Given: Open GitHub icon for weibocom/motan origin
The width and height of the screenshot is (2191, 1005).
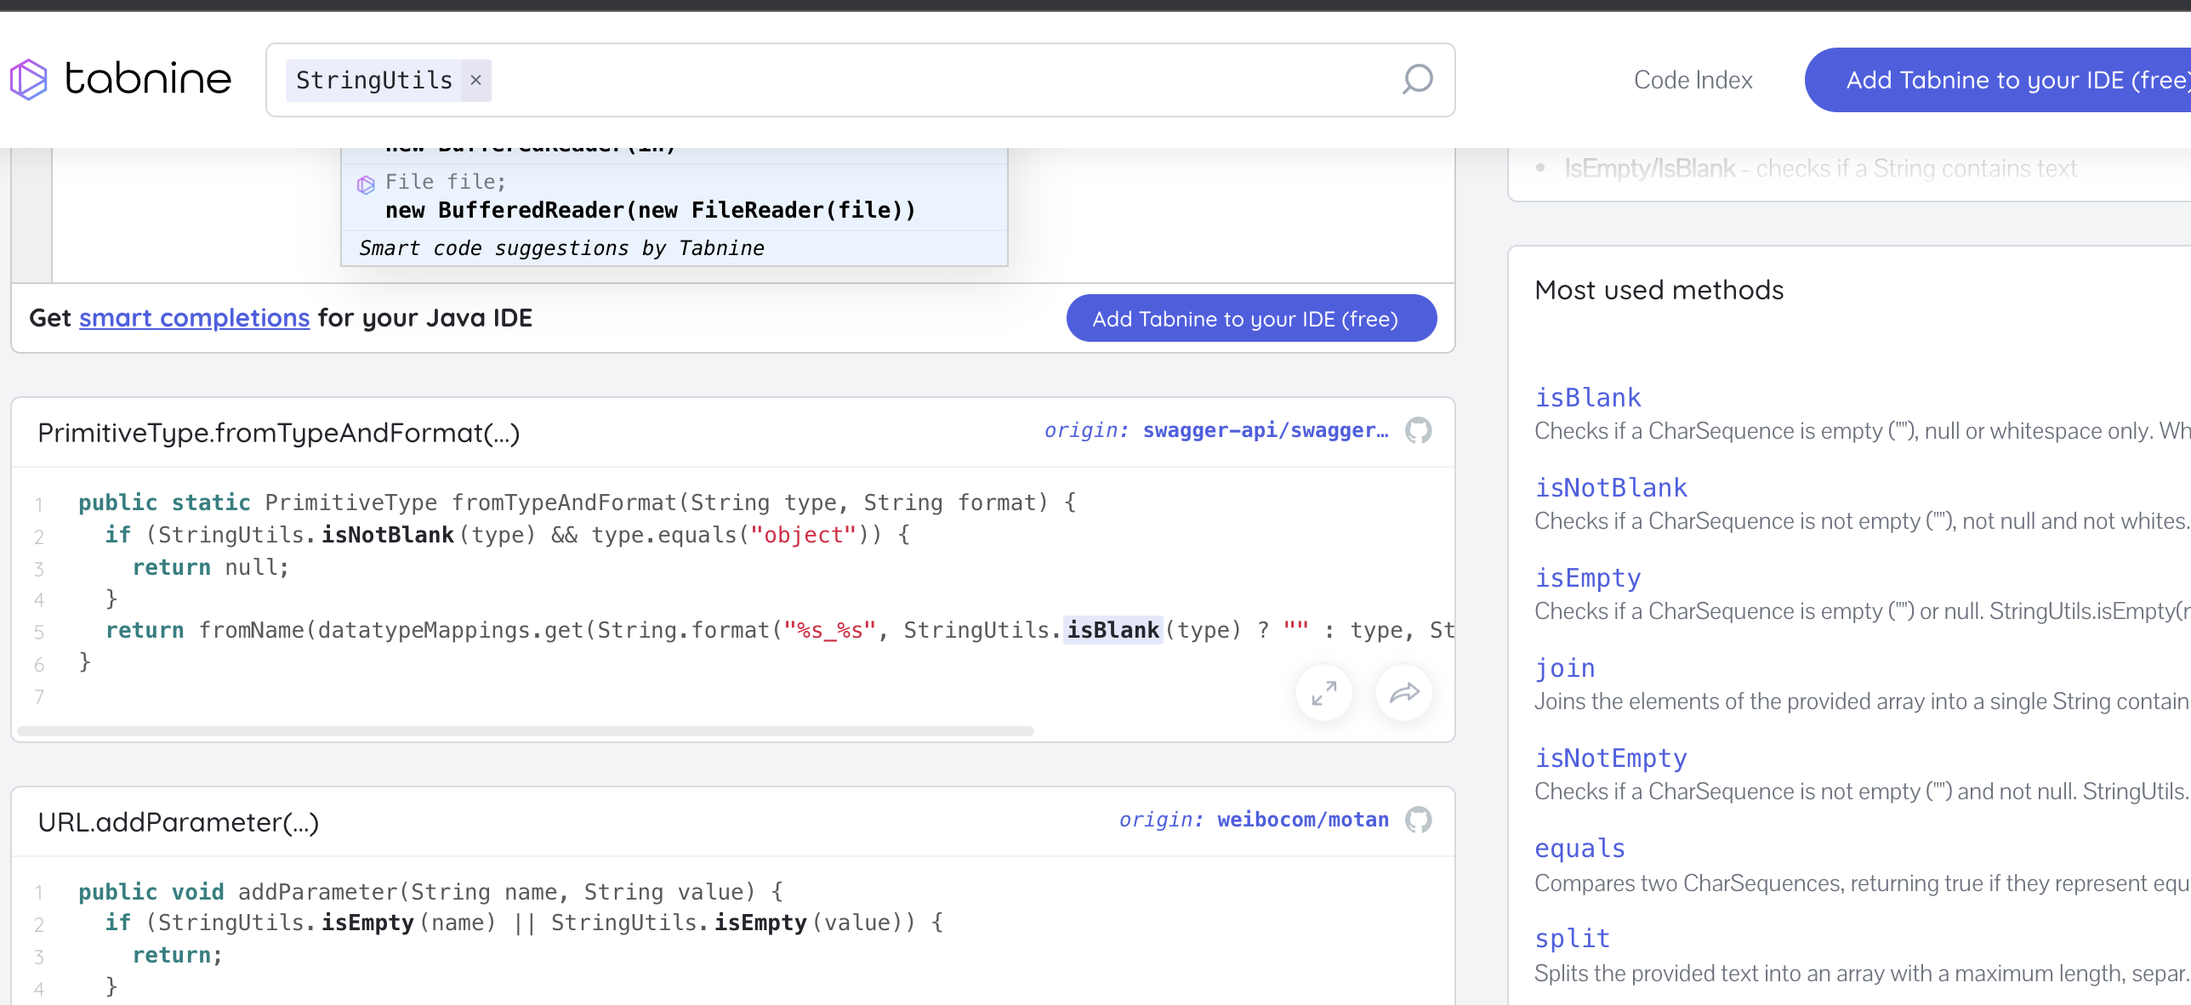Looking at the screenshot, I should click(1418, 820).
